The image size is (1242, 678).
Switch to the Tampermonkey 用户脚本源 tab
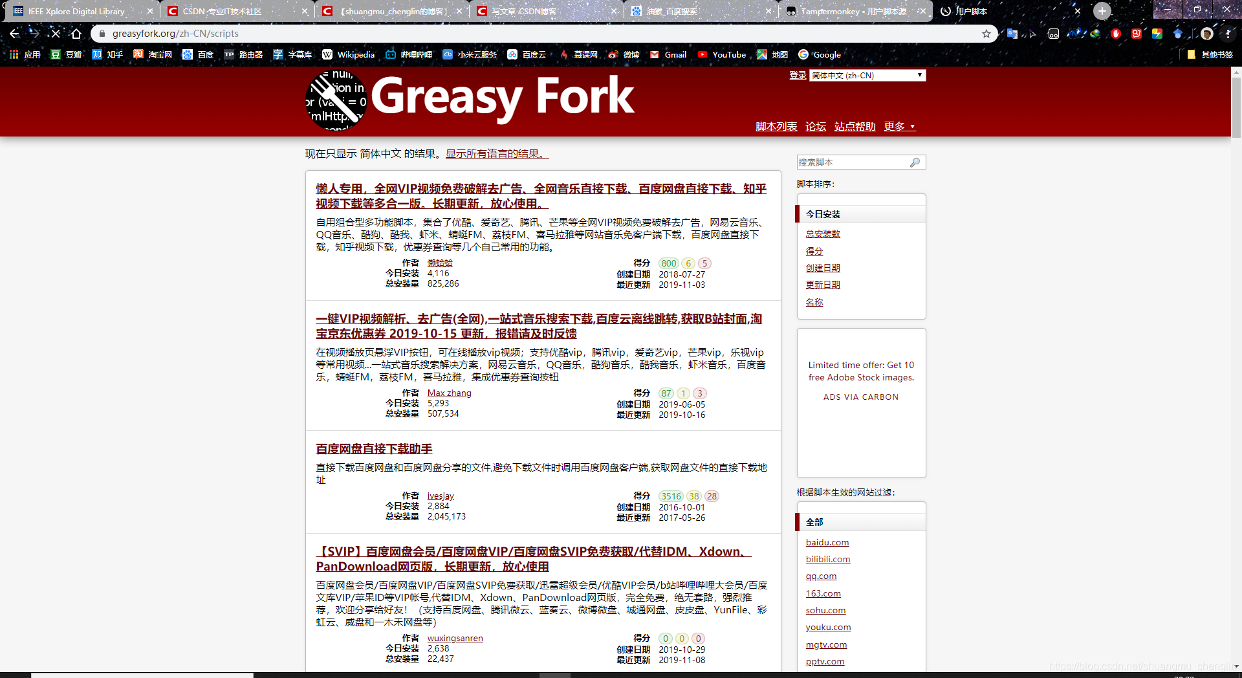coord(853,11)
